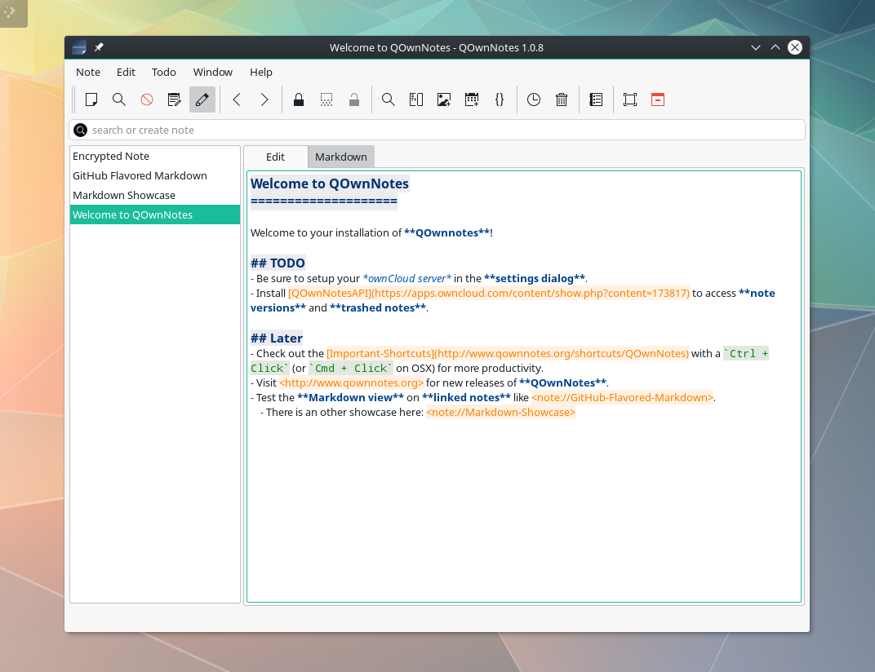
Task: Click the note://Markdown-Showcase link
Action: point(500,412)
